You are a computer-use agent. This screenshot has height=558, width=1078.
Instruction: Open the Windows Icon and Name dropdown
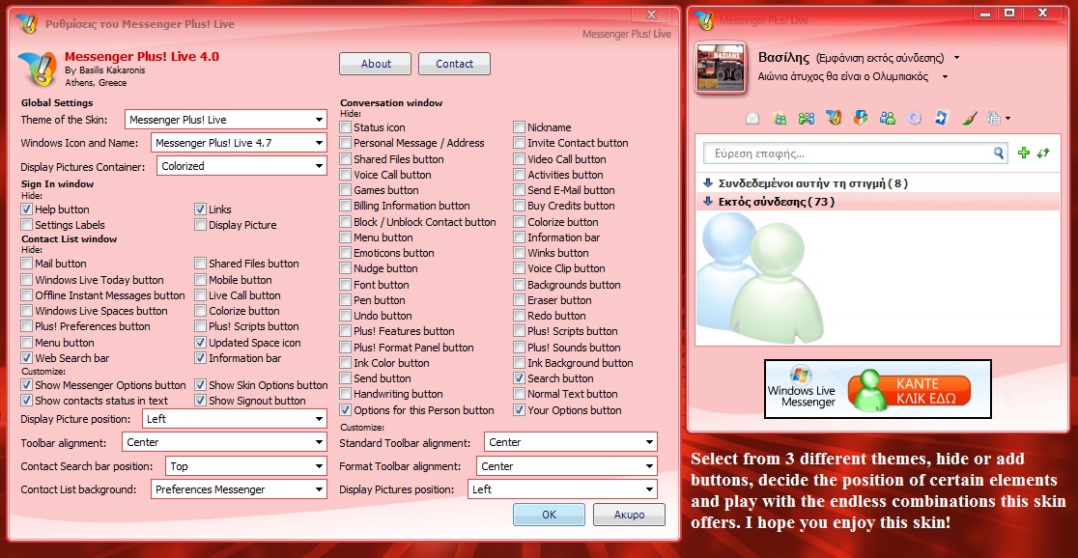coord(239,143)
